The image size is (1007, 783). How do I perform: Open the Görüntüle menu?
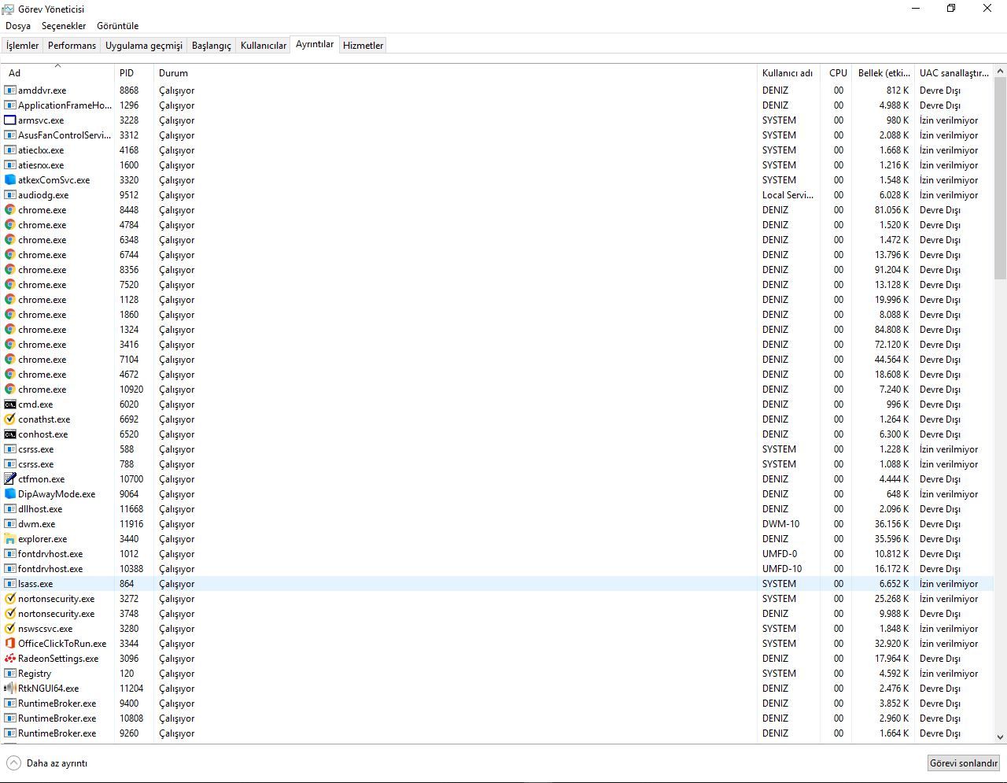pos(117,26)
